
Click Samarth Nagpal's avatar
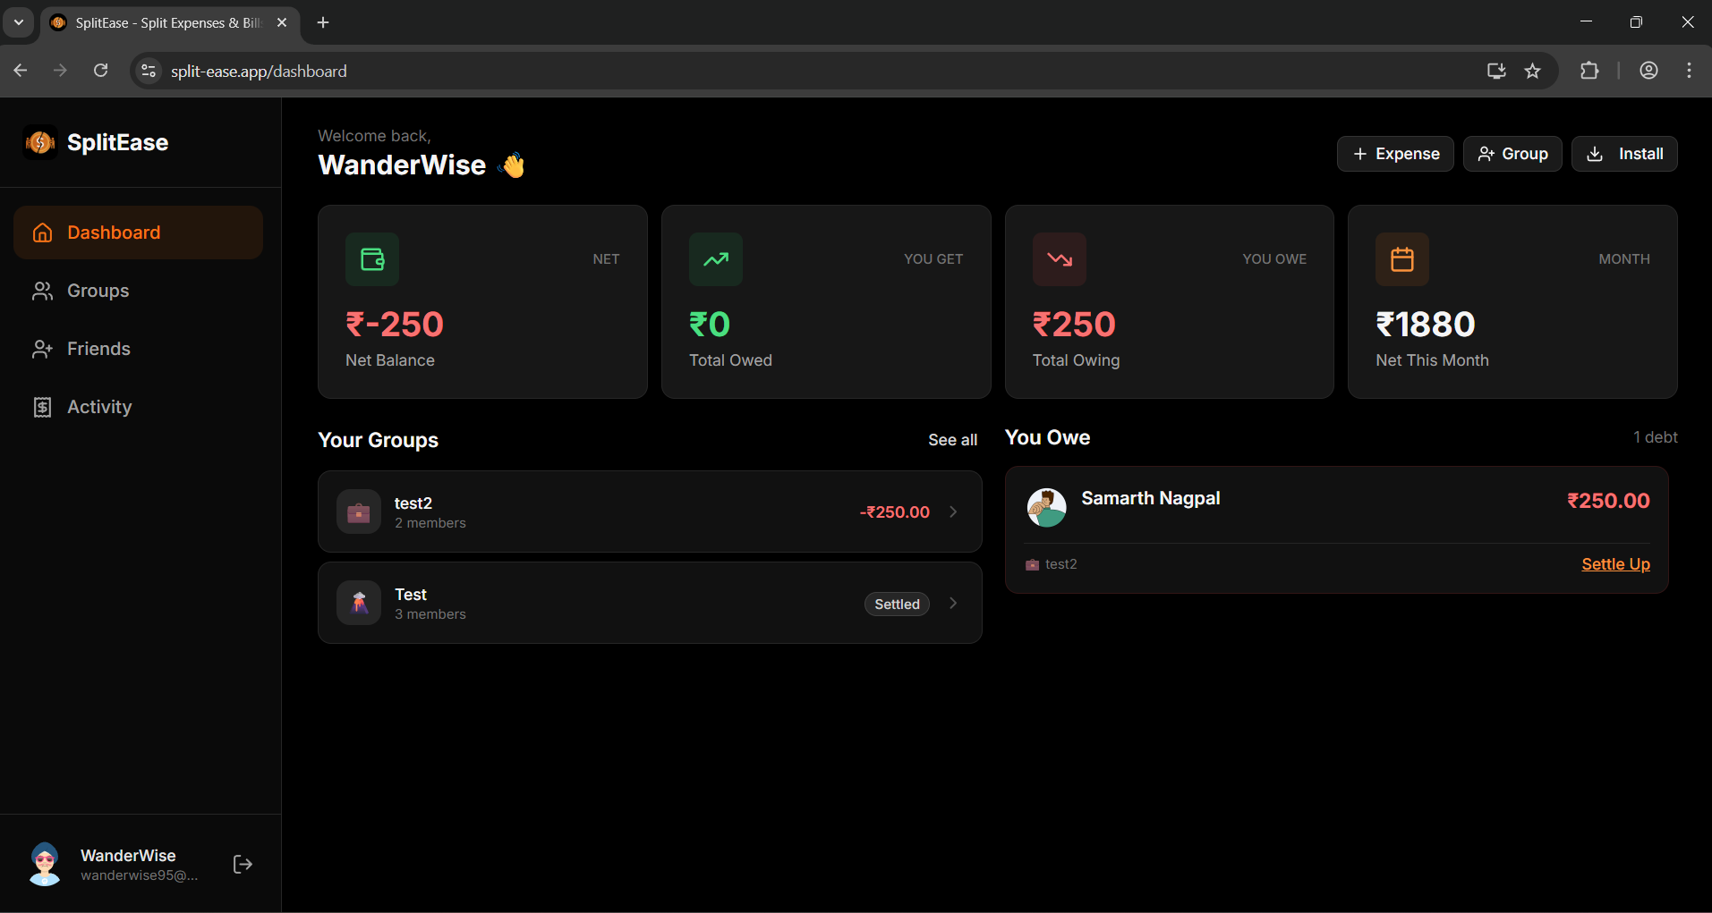tap(1046, 507)
